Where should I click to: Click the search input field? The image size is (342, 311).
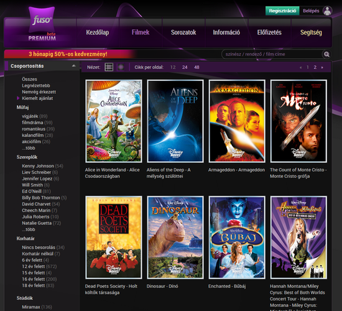pos(272,54)
